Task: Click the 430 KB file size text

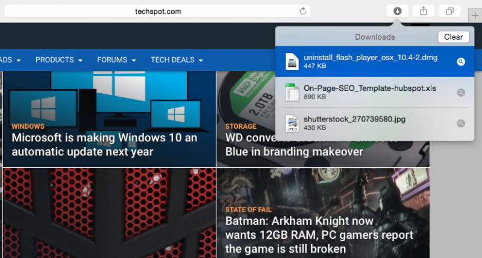Action: [x=315, y=127]
